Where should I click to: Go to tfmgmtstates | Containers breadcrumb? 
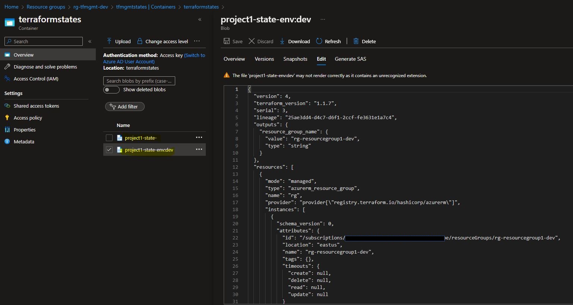[146, 7]
